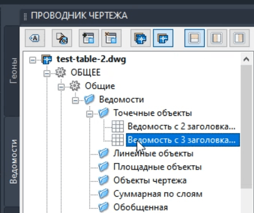Image resolution: width=254 pixels, height=213 pixels.
Task: Switch to the panel-on-right layout button
Action: [x=239, y=38]
